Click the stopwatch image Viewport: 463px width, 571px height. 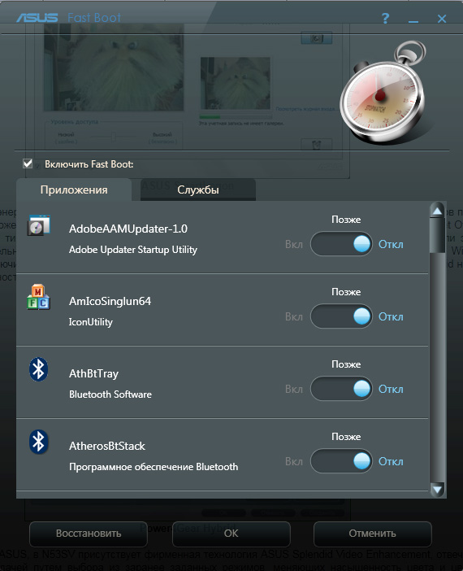pos(383,94)
